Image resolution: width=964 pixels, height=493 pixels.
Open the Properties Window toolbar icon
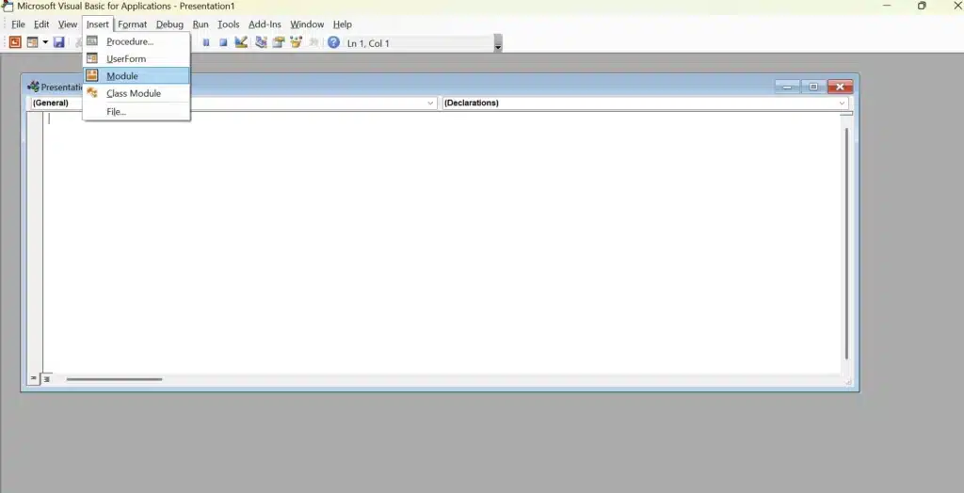tap(279, 42)
